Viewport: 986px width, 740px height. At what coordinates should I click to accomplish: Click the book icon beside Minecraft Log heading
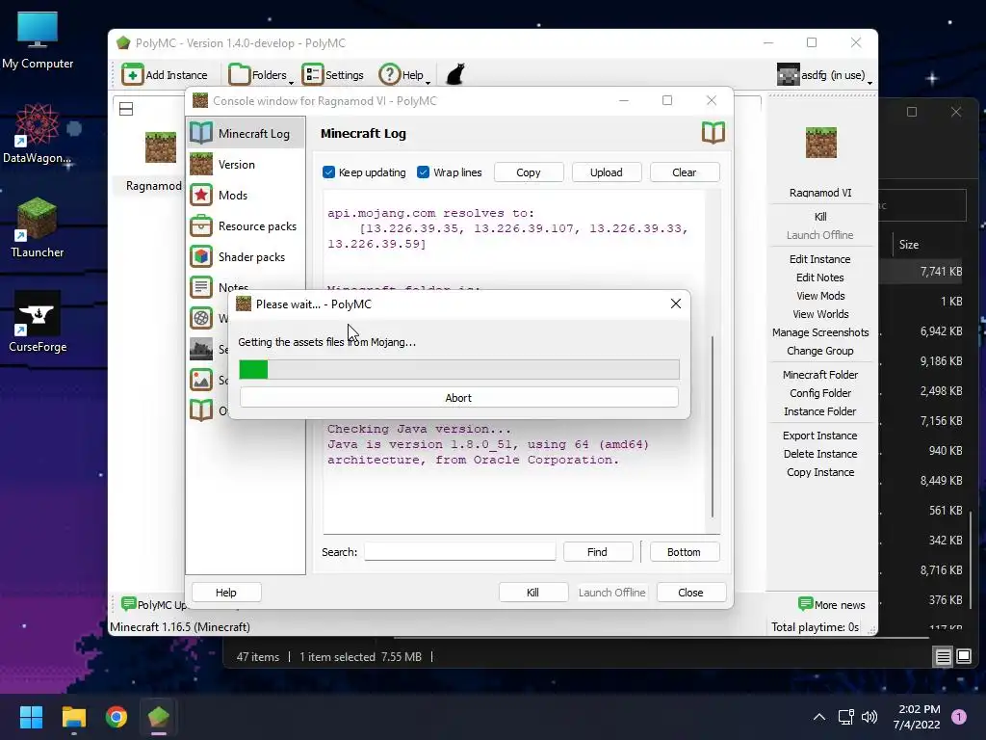point(714,133)
